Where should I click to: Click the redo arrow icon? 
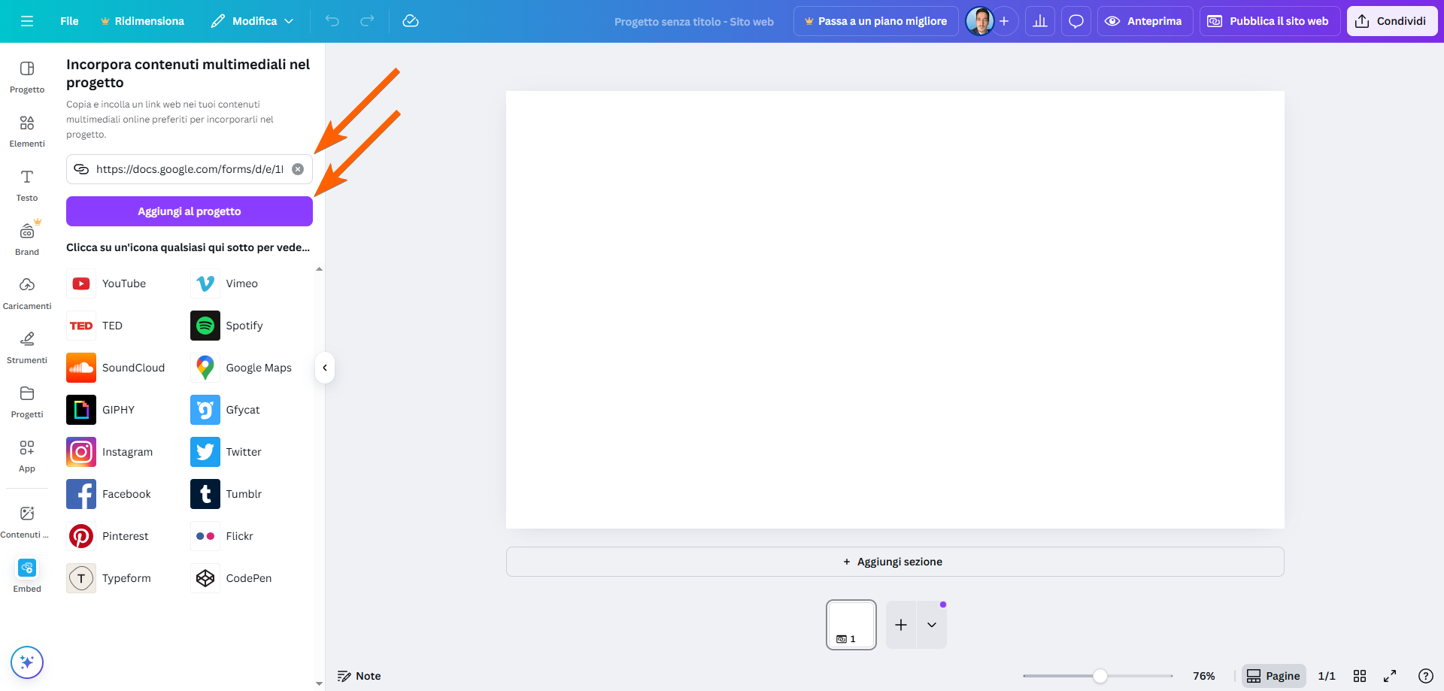(367, 21)
